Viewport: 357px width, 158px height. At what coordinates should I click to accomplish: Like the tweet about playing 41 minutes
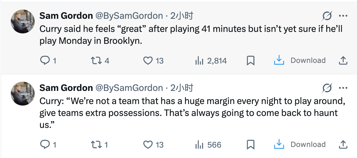pyautogui.click(x=148, y=61)
